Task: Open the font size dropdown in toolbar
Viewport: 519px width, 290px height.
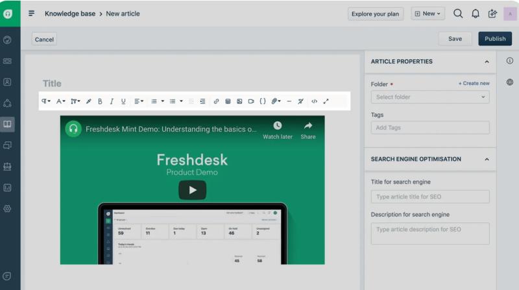Action: [x=60, y=101]
